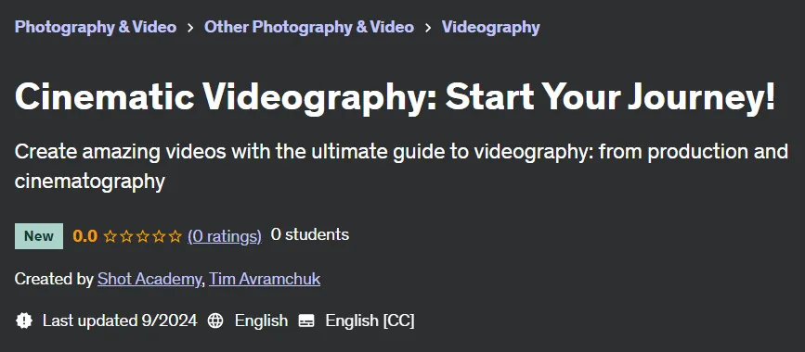Select the fifth rating star

point(175,236)
